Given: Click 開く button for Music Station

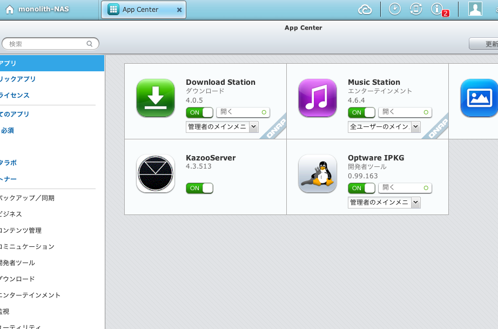Looking at the screenshot, I should pos(405,112).
